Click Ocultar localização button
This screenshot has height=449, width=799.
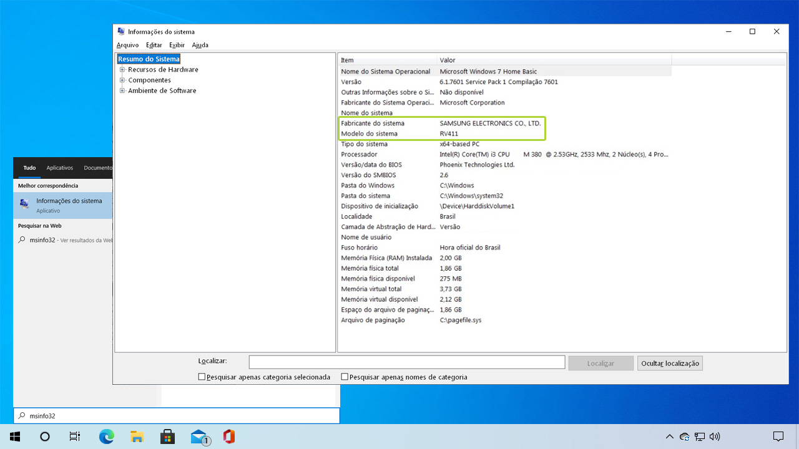pyautogui.click(x=670, y=363)
